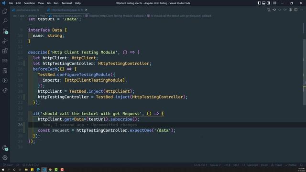306x172 pixels.
Task: Open the Customize Layout button
Action: pos(274,3)
